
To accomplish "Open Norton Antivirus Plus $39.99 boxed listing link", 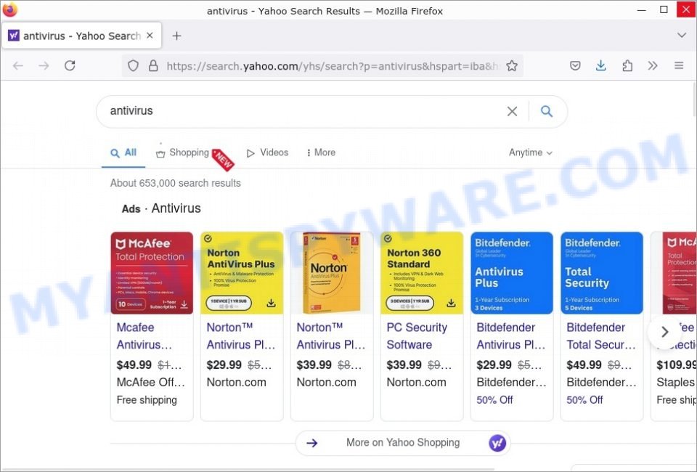I will 331,336.
